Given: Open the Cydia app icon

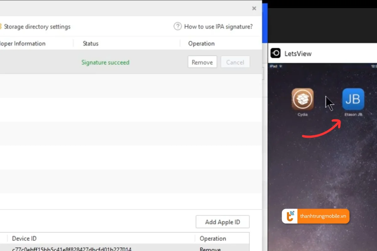Looking at the screenshot, I should click(x=302, y=99).
